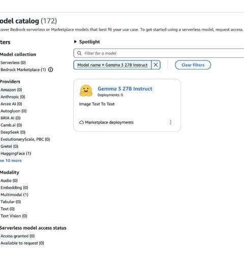
Task: Select the HuggingFace provider filter
Action: [16, 153]
